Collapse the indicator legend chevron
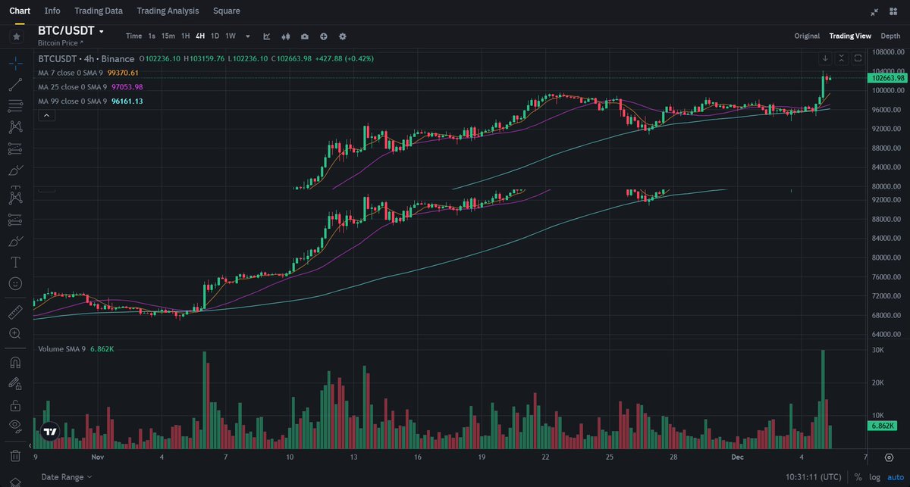The image size is (910, 487). pyautogui.click(x=45, y=115)
